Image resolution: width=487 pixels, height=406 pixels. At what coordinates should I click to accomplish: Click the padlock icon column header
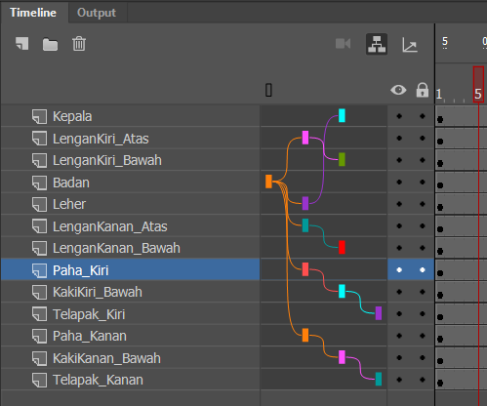(x=423, y=90)
